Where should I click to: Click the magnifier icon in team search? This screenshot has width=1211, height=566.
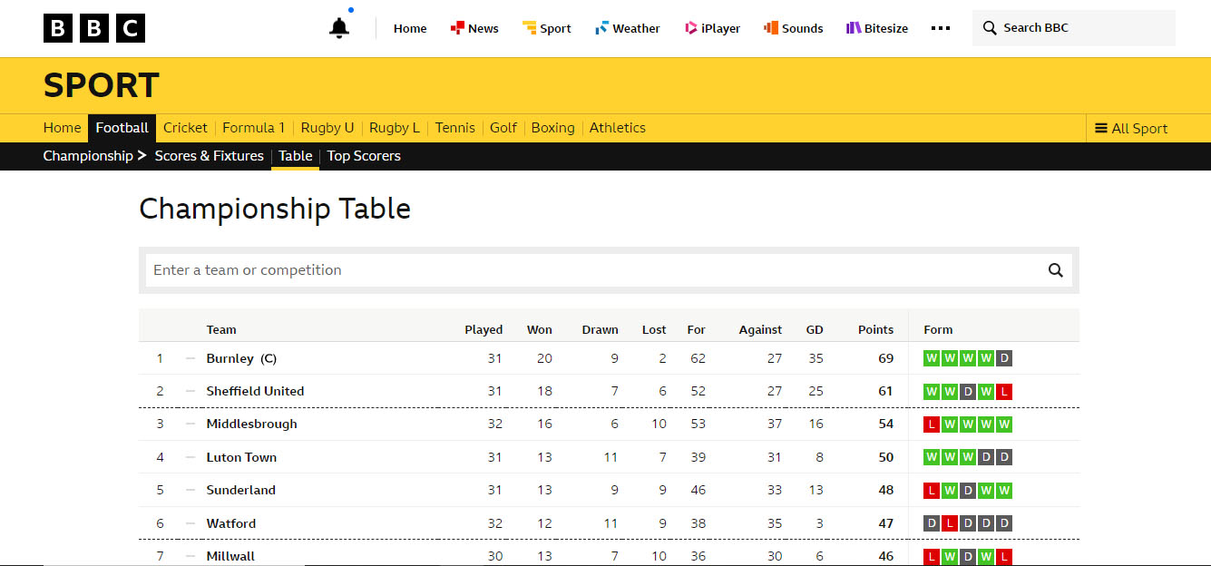coord(1055,269)
